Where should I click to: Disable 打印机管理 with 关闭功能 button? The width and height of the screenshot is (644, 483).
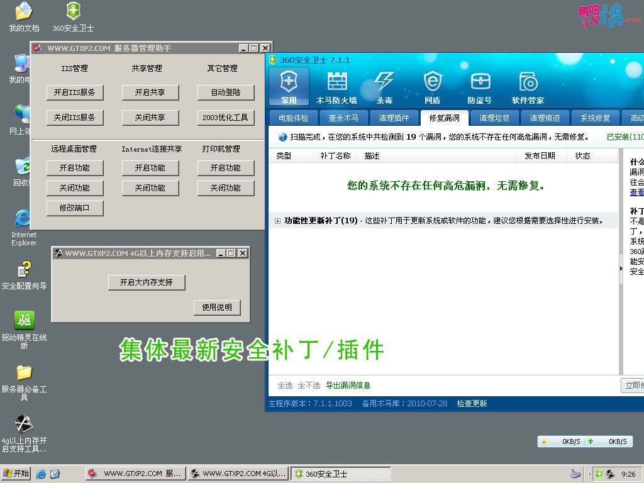tap(226, 188)
